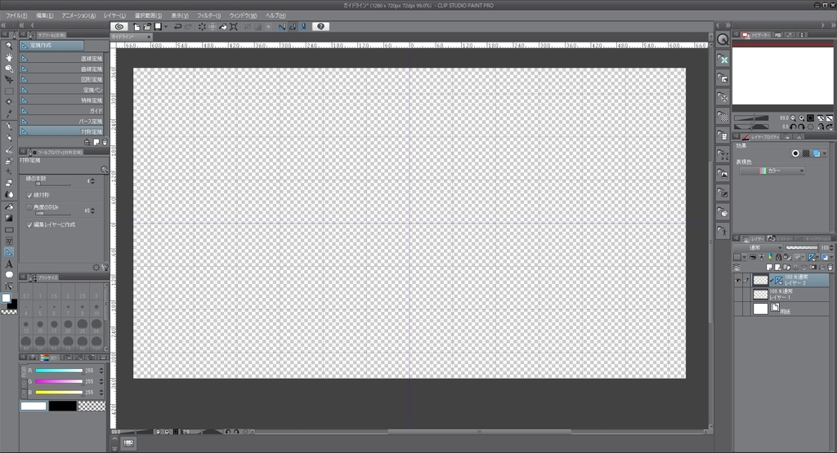Open dropdown arrow beside the Save icon
This screenshot has height=453, width=837.
(166, 27)
